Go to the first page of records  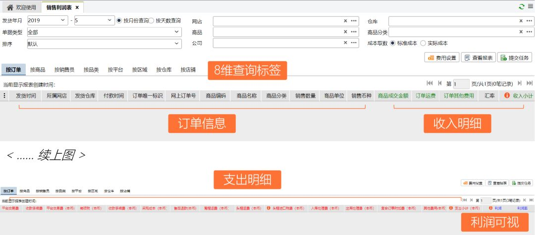pyautogui.click(x=429, y=83)
